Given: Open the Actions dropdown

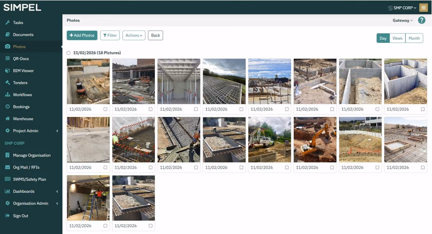Looking at the screenshot, I should (x=134, y=35).
